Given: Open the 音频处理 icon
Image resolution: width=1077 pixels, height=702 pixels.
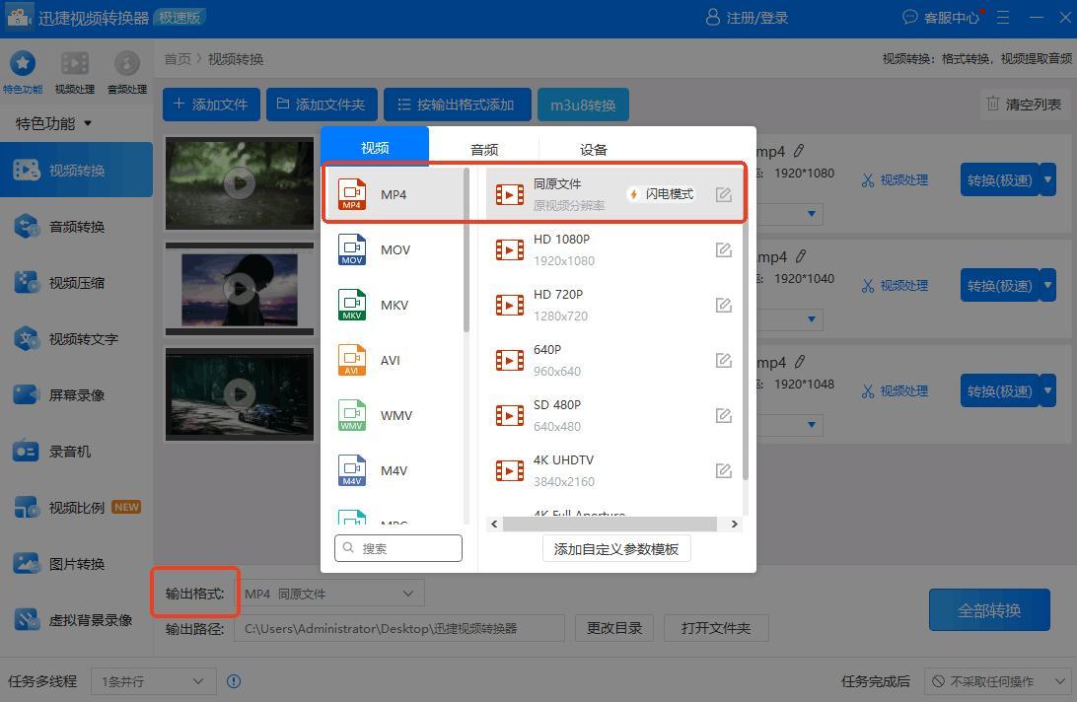Looking at the screenshot, I should coord(126,64).
